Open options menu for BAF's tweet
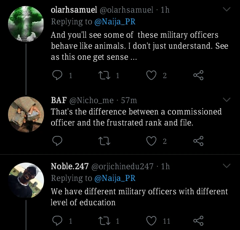This screenshot has width=240, height=230. pos(227,100)
